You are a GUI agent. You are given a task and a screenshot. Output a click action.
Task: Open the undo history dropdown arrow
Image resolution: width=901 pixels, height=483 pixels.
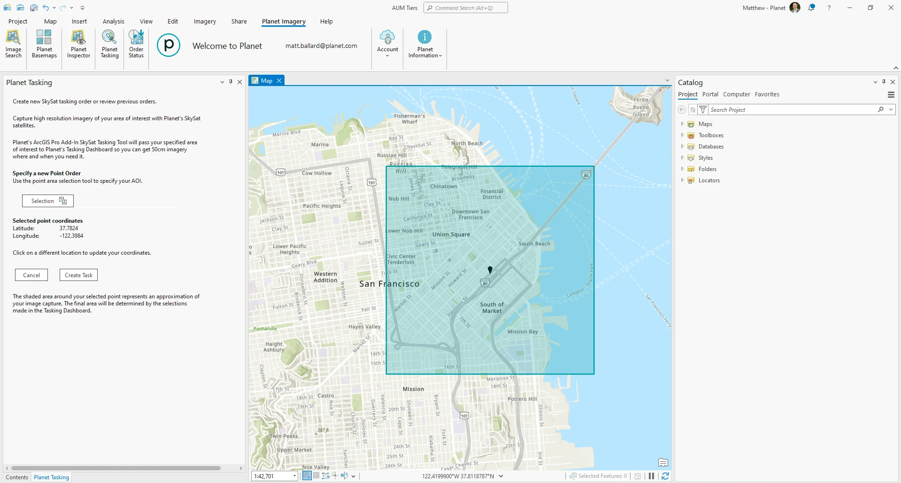54,8
